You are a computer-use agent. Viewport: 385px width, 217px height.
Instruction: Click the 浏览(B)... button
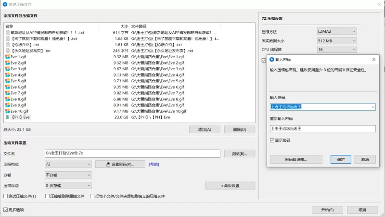coord(239,153)
